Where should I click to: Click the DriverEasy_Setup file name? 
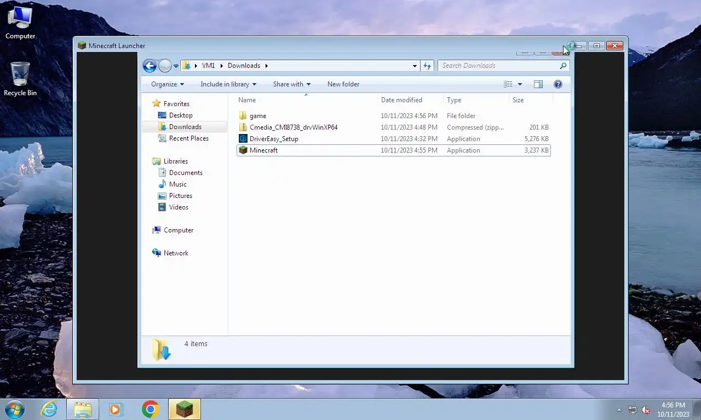point(274,139)
